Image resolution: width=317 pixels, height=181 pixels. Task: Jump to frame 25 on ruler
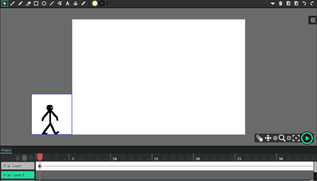point(239,159)
